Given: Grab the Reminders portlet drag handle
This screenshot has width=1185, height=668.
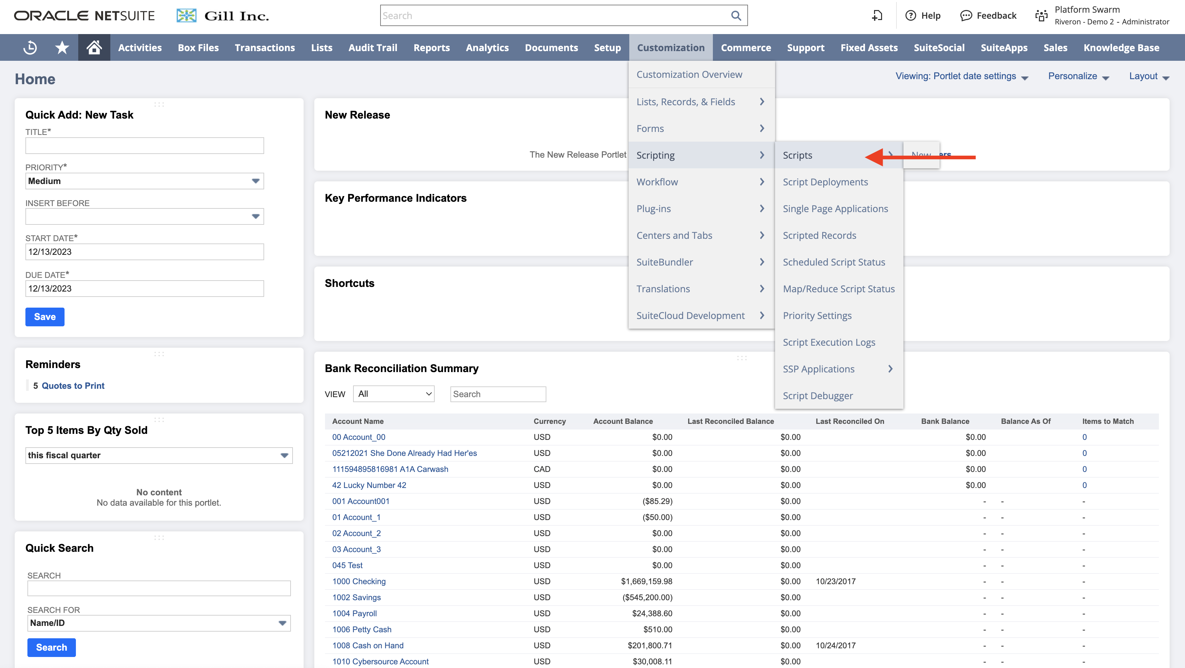Looking at the screenshot, I should [159, 354].
